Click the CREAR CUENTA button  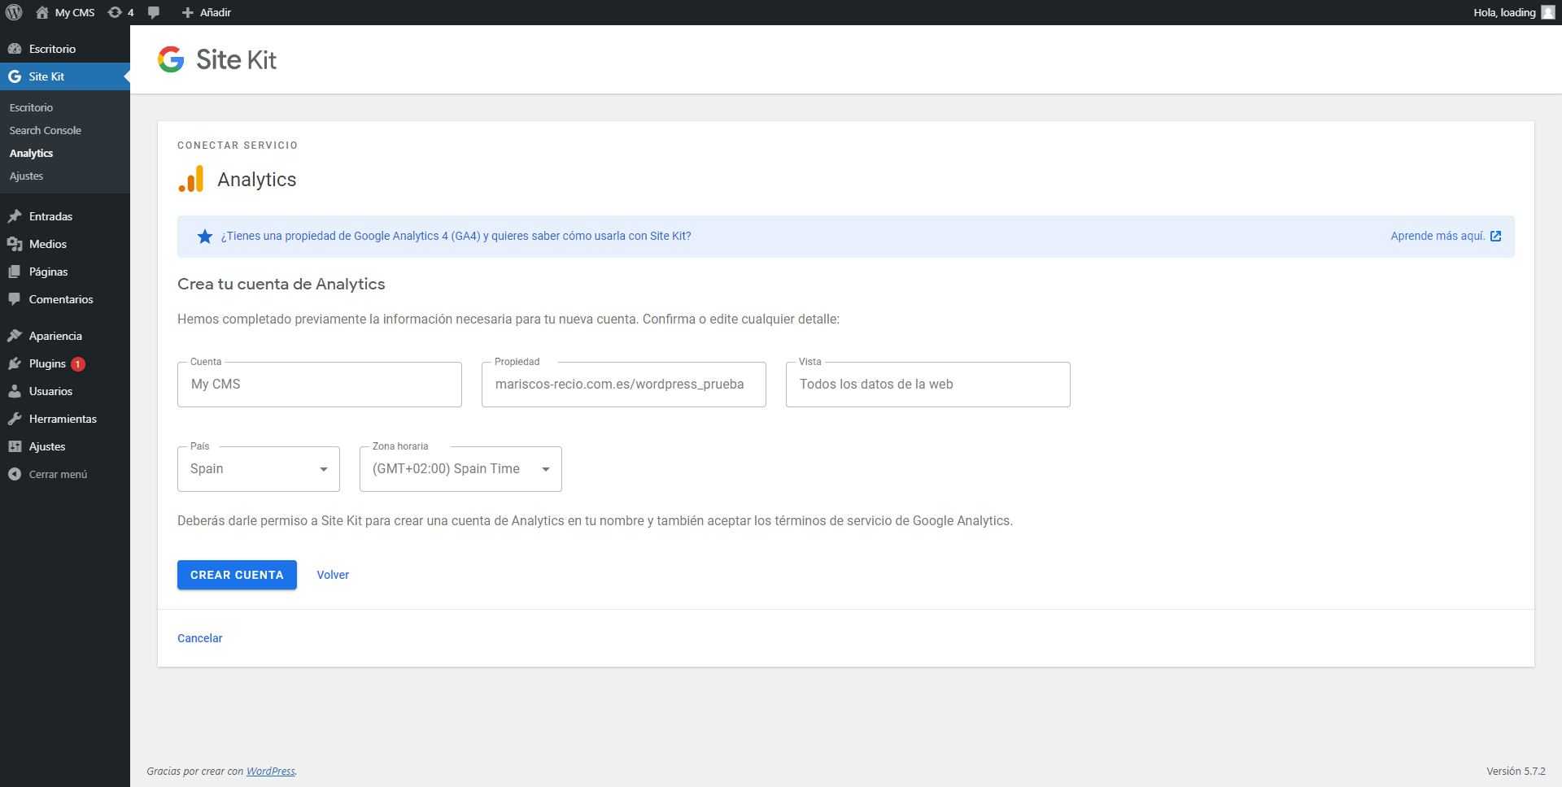[x=237, y=575]
